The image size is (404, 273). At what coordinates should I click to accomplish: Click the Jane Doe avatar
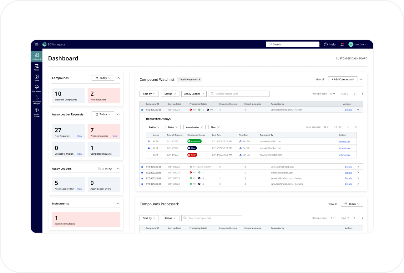(x=351, y=44)
